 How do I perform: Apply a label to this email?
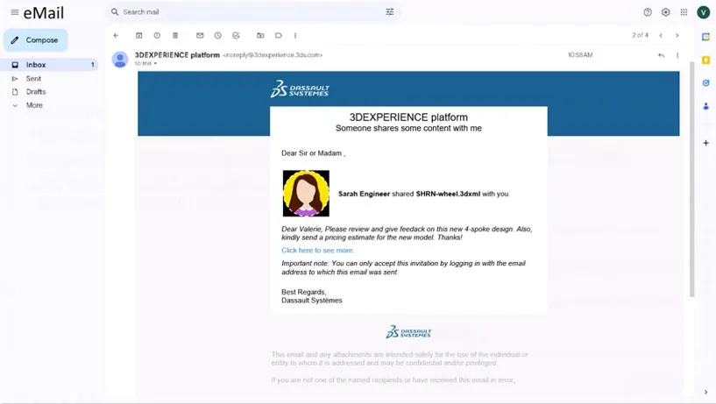coord(279,35)
